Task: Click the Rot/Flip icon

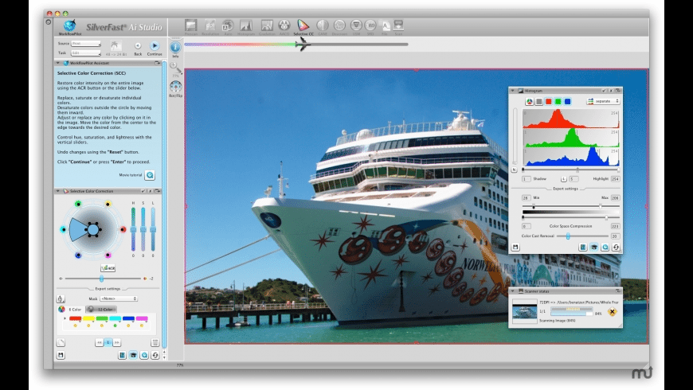Action: (175, 86)
